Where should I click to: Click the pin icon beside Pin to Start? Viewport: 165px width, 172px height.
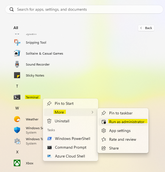coord(49,103)
